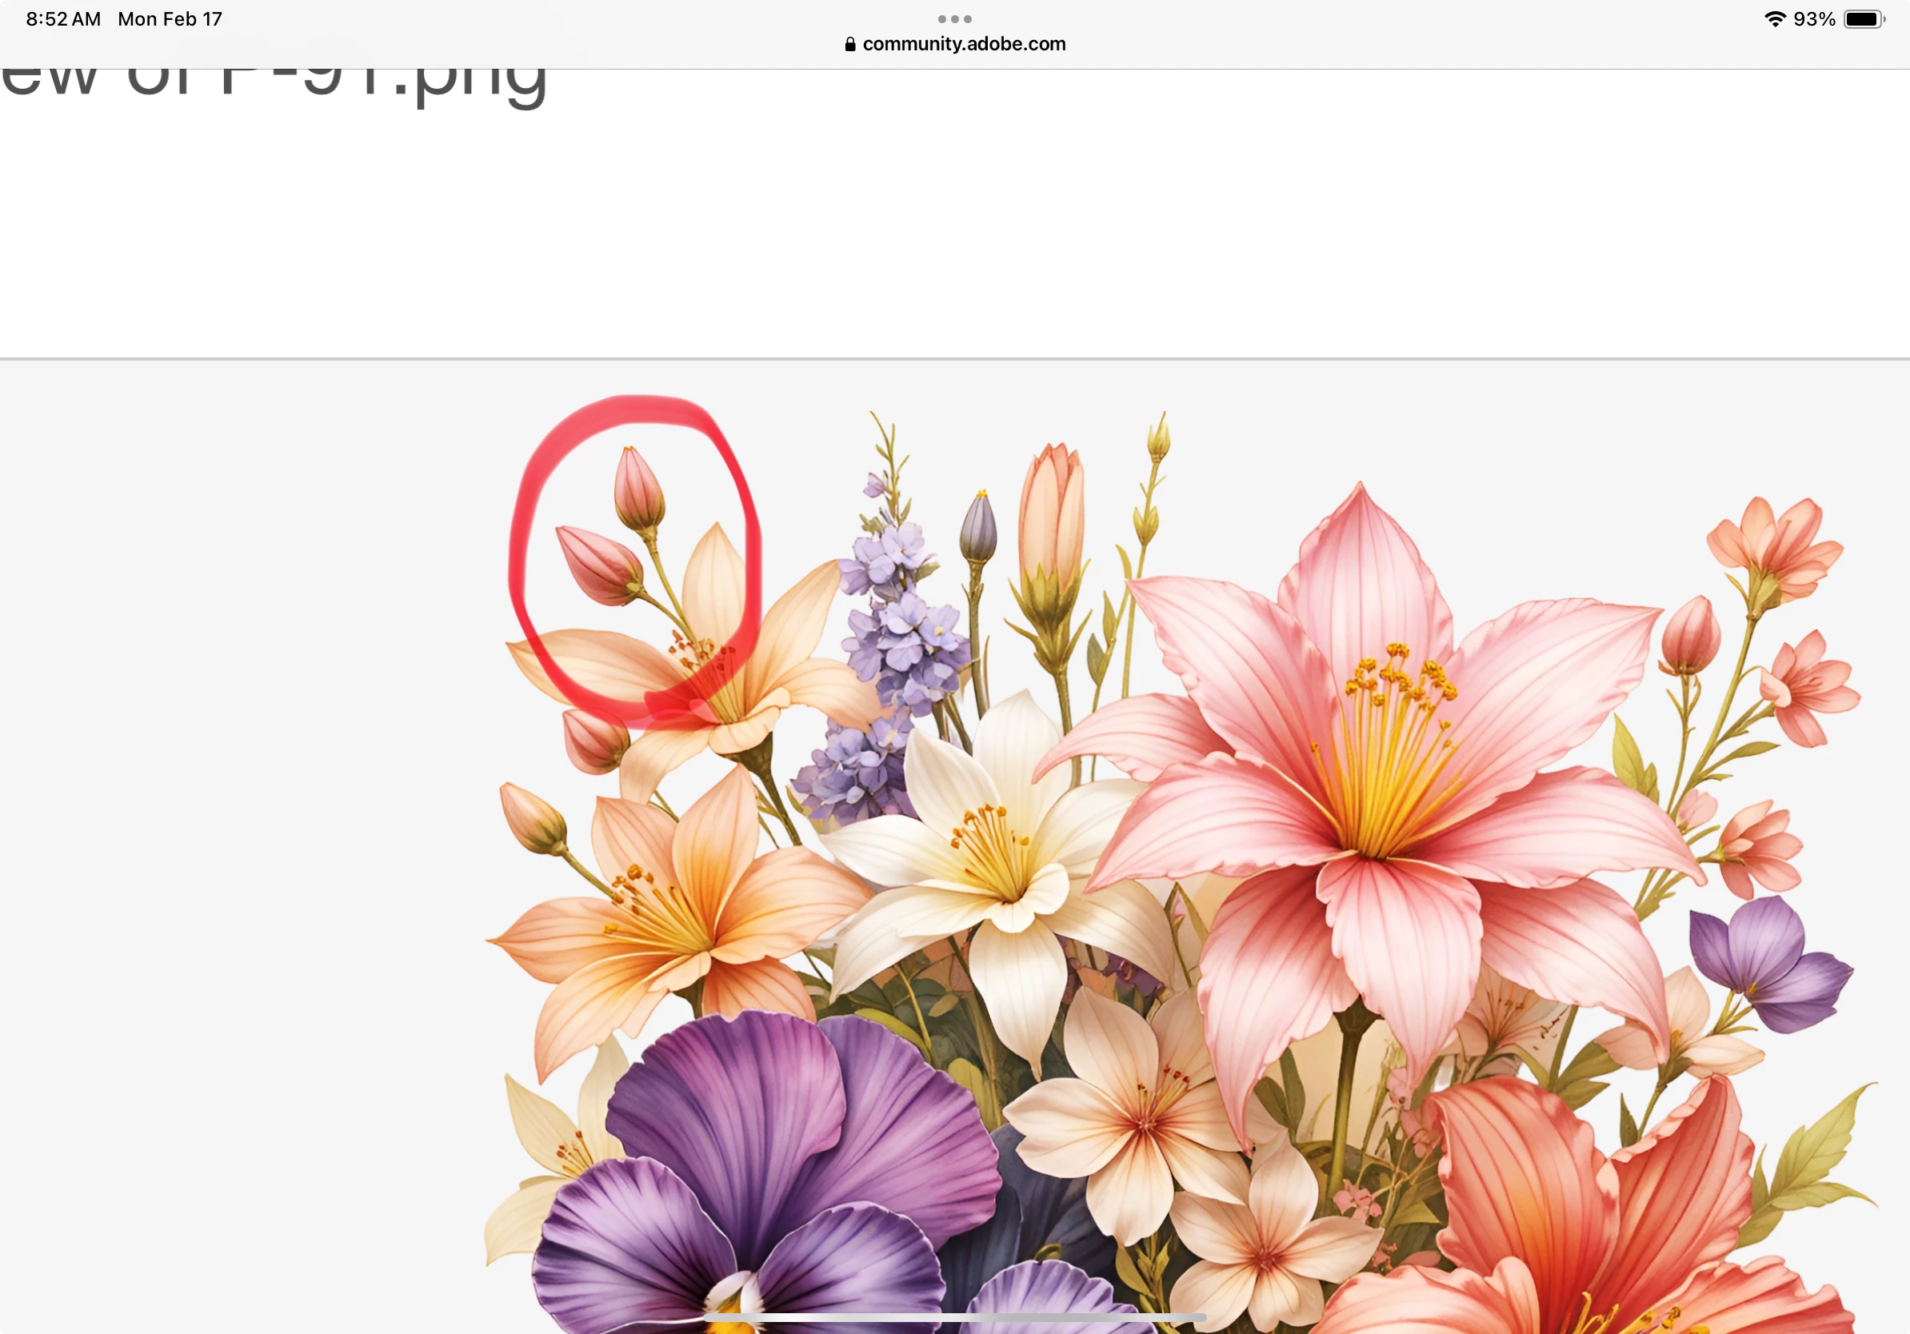Viewport: 1910px width, 1334px height.
Task: Tap the 93% battery percentage text
Action: 1814,19
